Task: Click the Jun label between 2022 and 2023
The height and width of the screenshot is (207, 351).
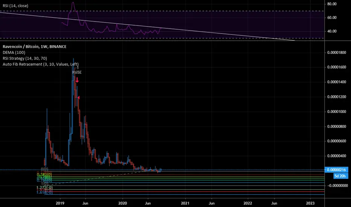Action: coord(274,203)
